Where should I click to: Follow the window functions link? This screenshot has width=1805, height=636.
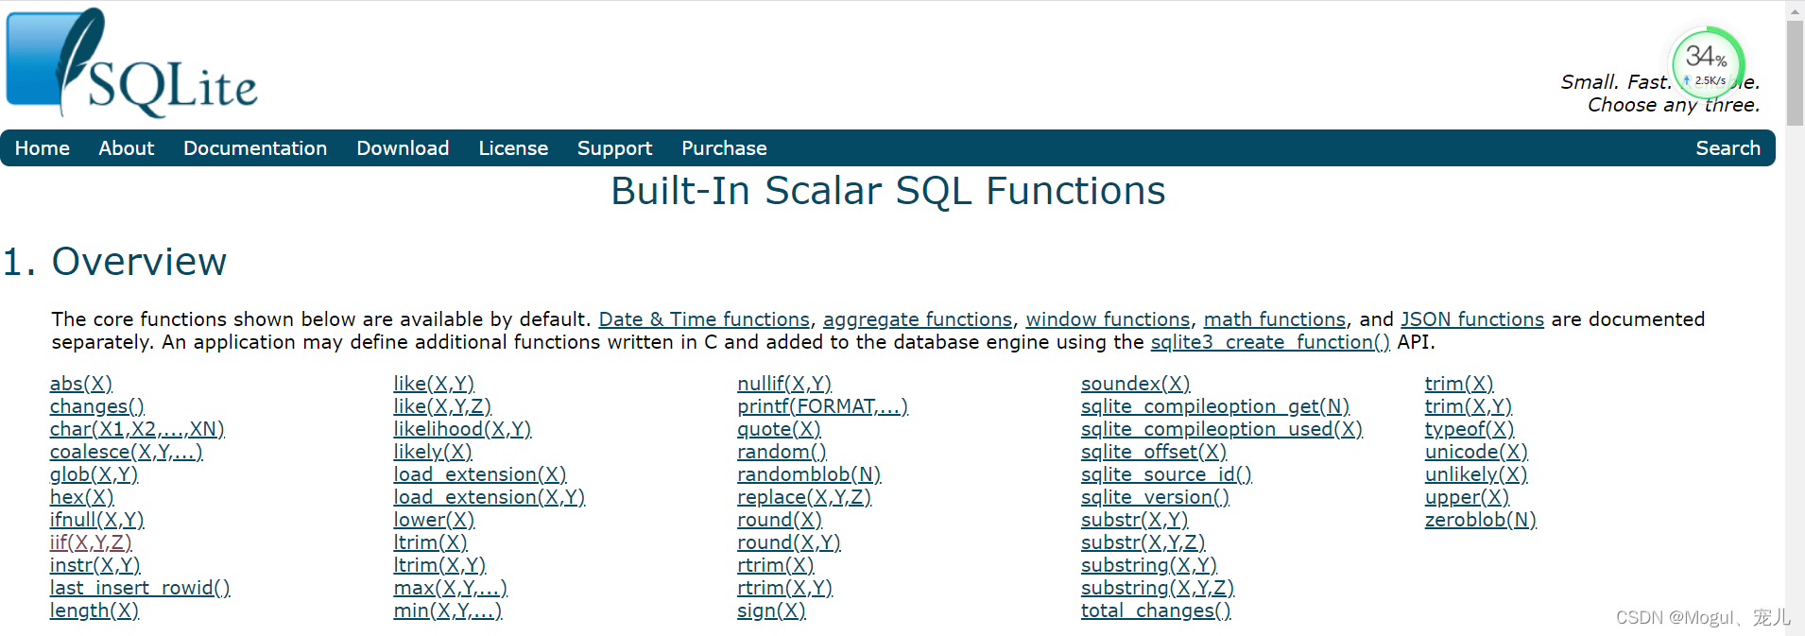tap(1109, 319)
